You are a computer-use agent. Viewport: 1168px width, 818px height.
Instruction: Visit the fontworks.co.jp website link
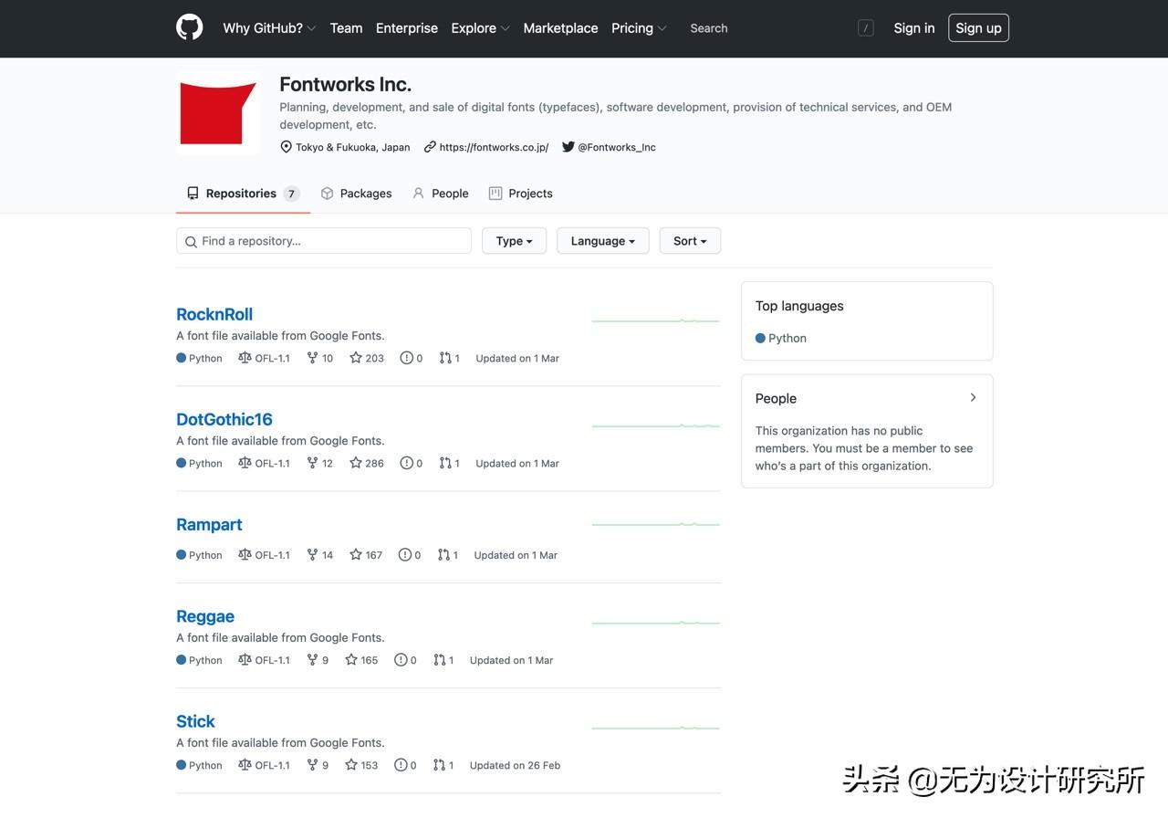click(x=494, y=147)
